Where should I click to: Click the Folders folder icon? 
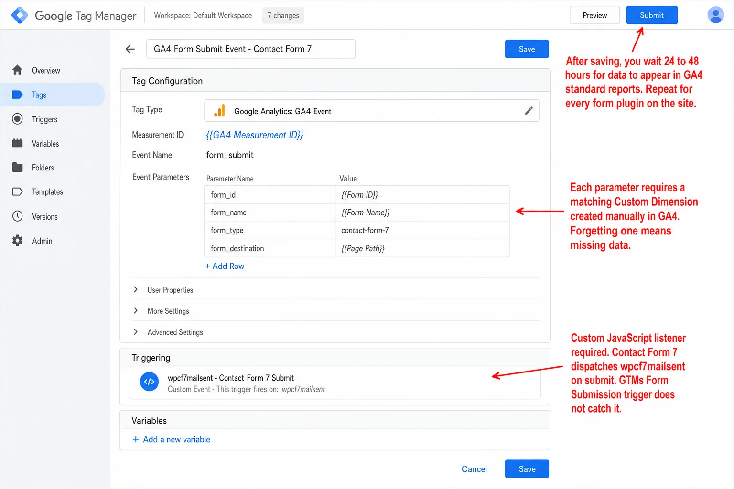pyautogui.click(x=17, y=167)
